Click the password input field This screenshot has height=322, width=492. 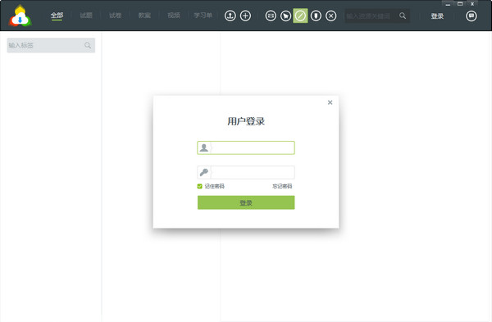pyautogui.click(x=246, y=172)
